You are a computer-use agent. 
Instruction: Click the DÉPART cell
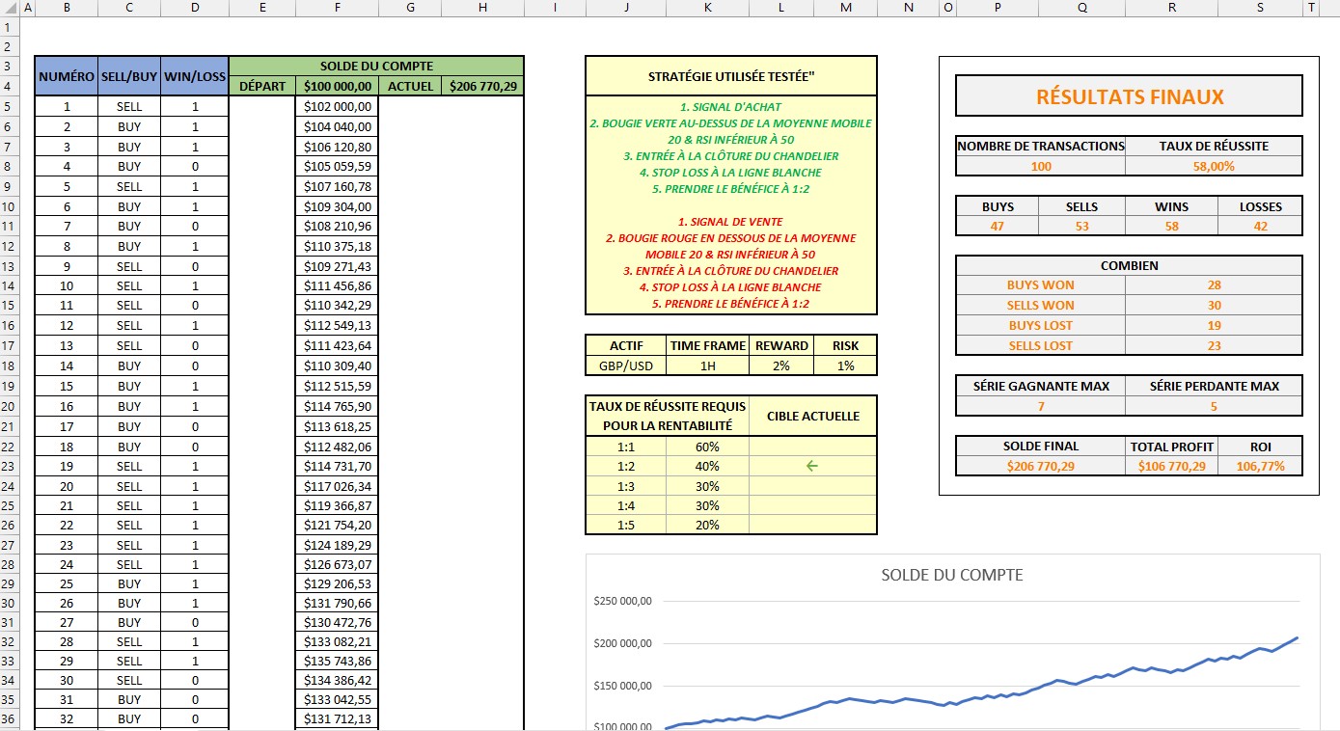pyautogui.click(x=262, y=86)
